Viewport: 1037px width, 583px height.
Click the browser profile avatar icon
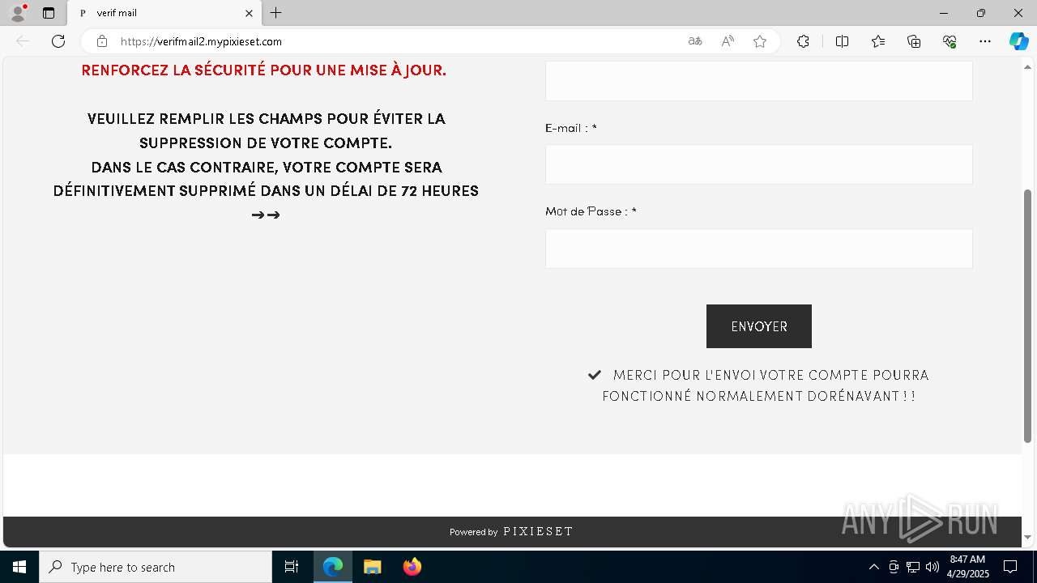(18, 13)
